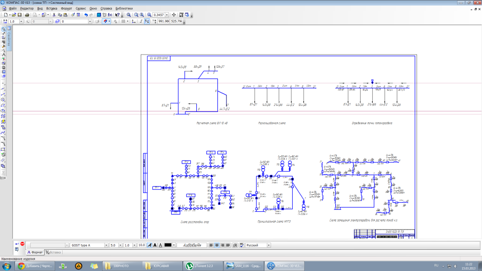The height and width of the screenshot is (271, 482).
Task: Open the variables f(x) panel
Action: tap(110, 15)
